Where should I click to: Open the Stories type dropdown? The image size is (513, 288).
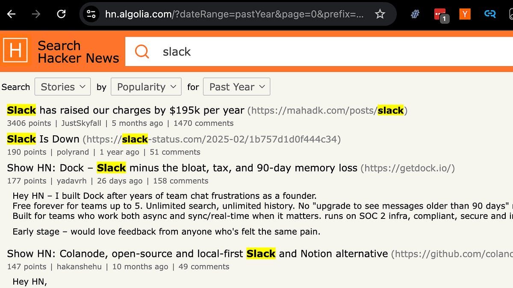[x=62, y=87]
